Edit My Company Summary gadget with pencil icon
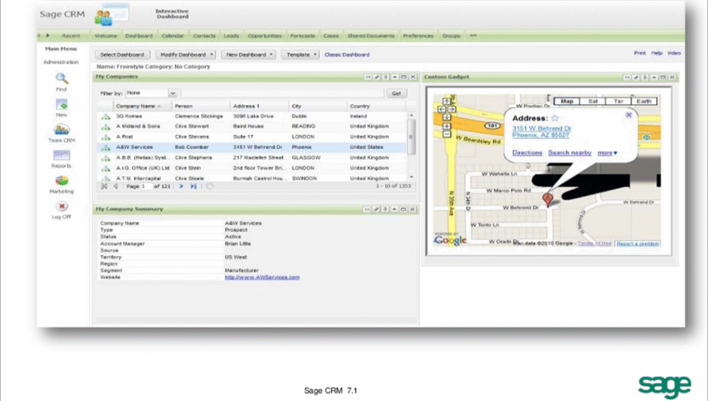Image resolution: width=708 pixels, height=401 pixels. [x=376, y=210]
